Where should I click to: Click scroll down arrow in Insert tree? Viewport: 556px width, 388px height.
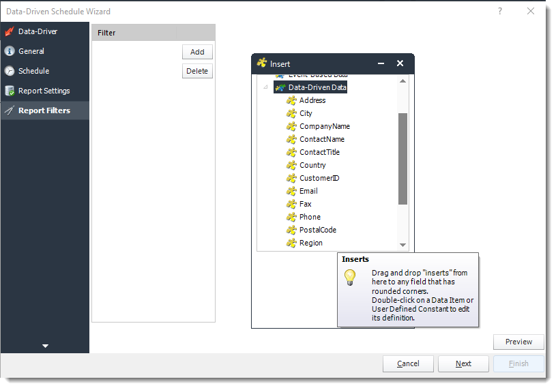click(403, 245)
